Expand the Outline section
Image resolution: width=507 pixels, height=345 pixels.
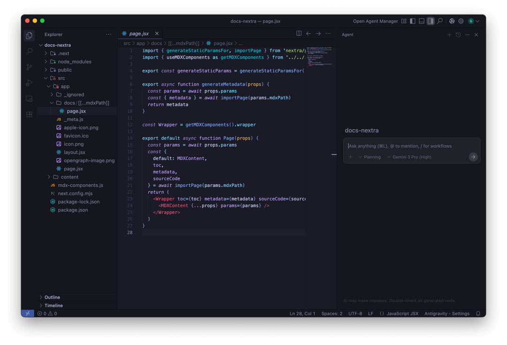pos(53,297)
